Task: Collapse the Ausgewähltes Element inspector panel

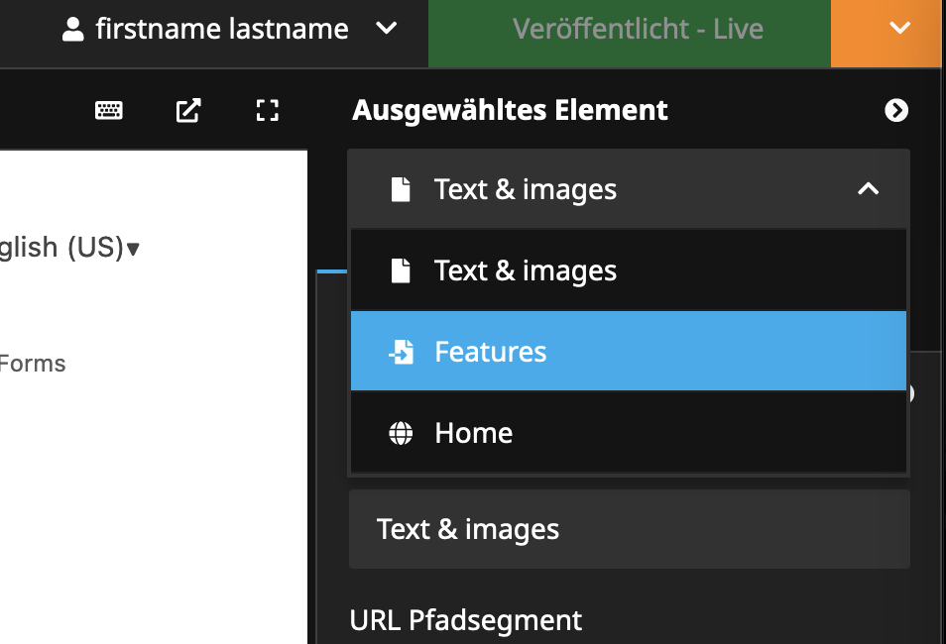Action: [x=896, y=110]
